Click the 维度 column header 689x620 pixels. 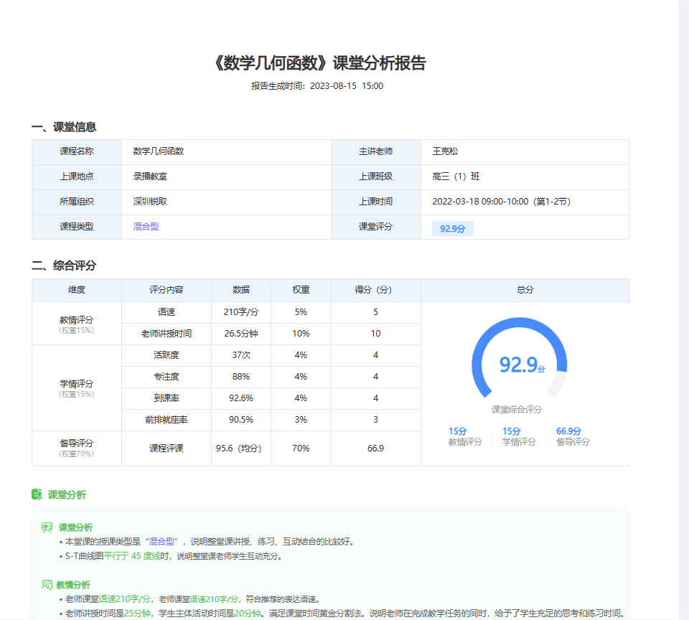pyautogui.click(x=77, y=290)
